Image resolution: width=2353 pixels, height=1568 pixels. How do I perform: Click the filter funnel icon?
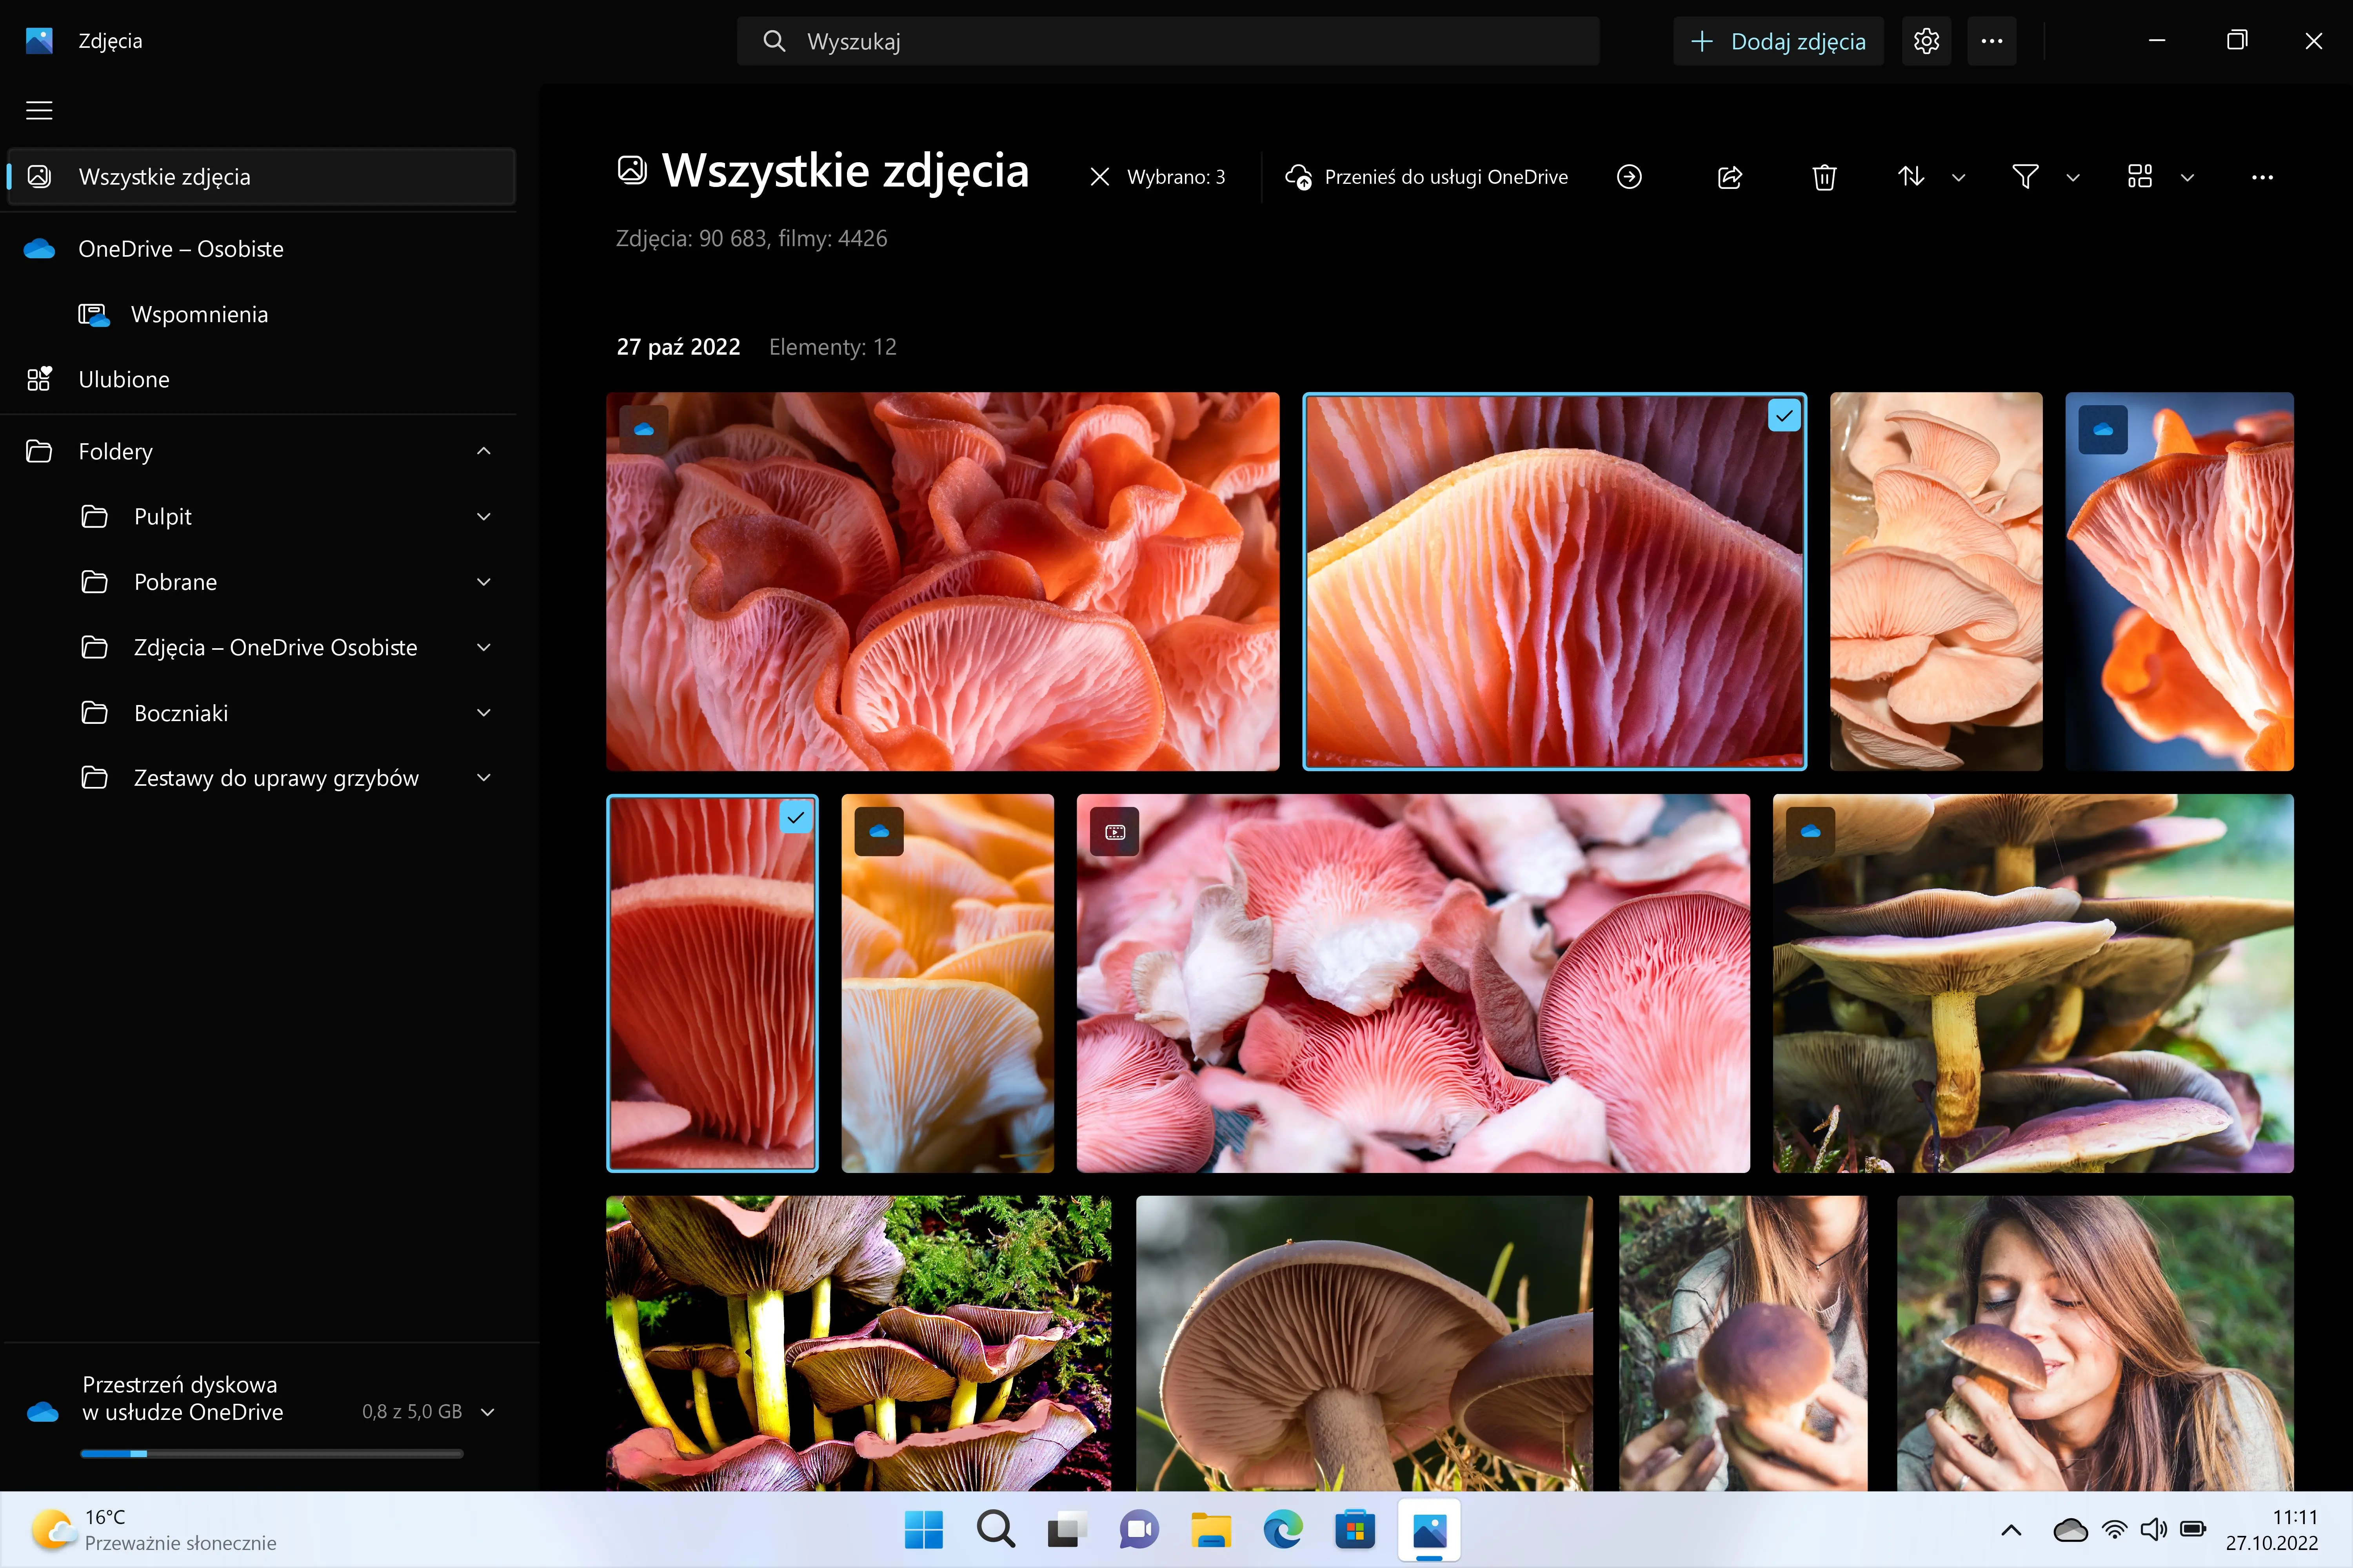(x=2025, y=177)
